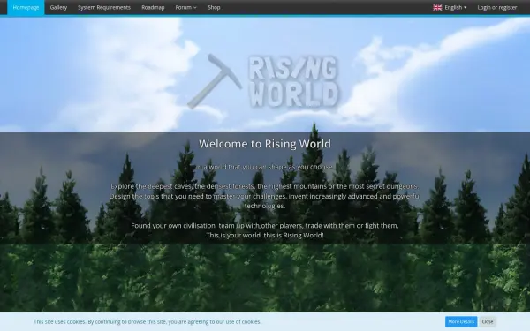Click the line starting 'Found your own civilisation'
The height and width of the screenshot is (331, 530).
tap(265, 226)
